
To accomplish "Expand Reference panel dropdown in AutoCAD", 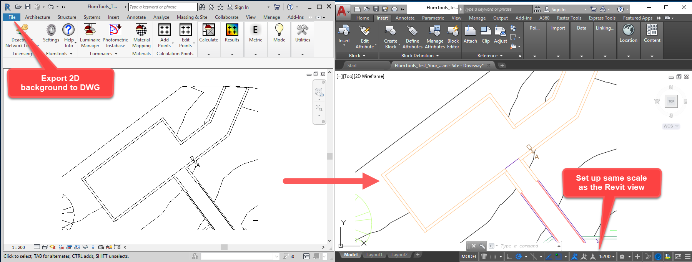I will click(x=501, y=56).
